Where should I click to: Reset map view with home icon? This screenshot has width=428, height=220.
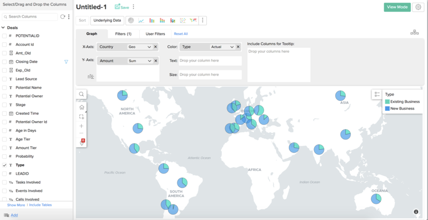81,107
